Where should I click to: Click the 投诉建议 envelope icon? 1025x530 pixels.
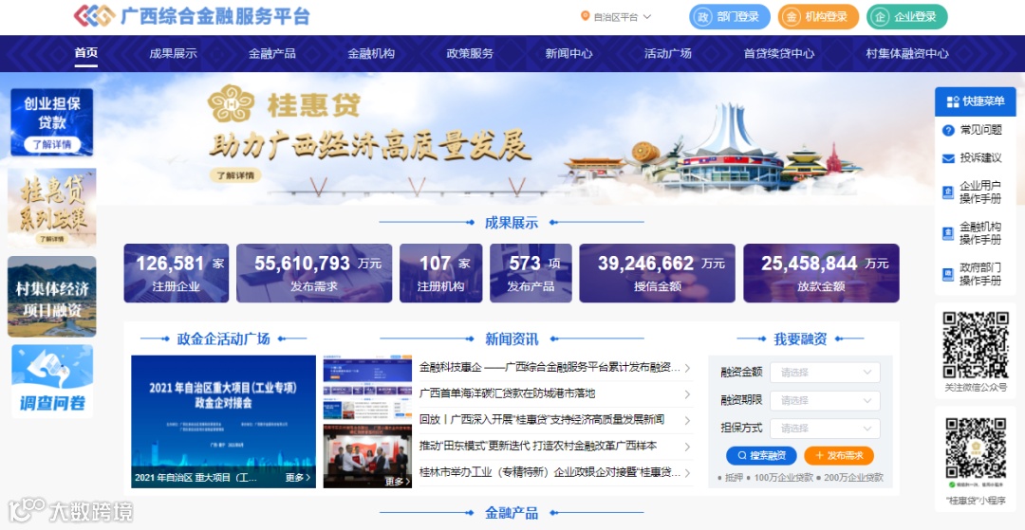948,158
